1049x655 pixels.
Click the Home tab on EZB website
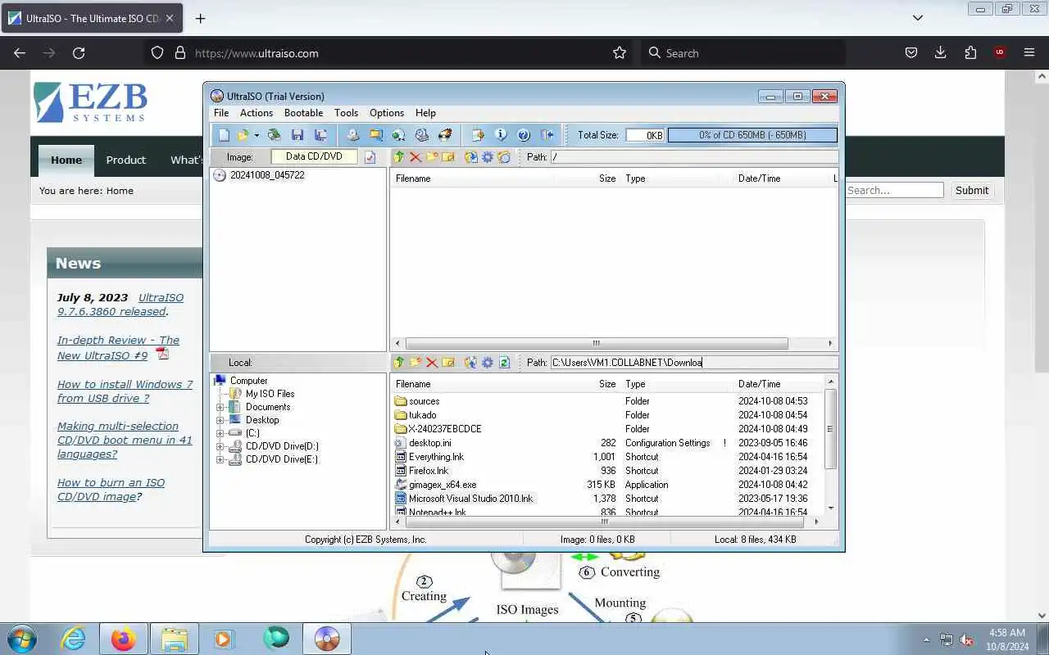tap(66, 160)
